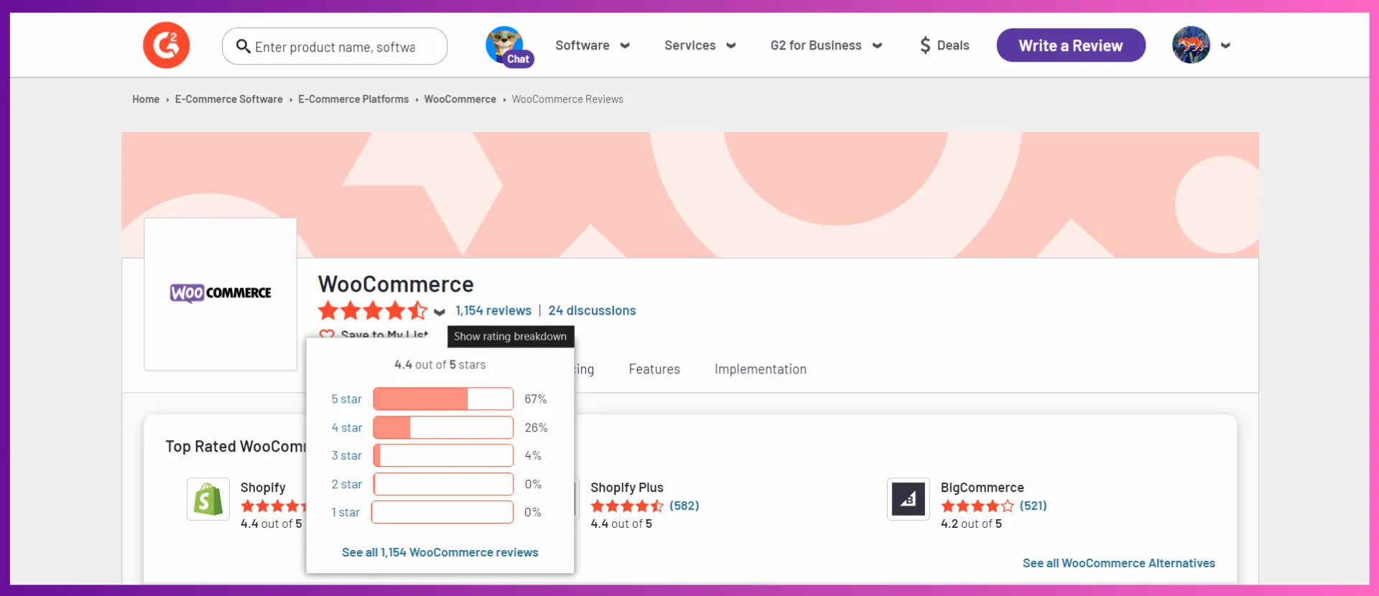Click the Deals dollar sign icon

point(925,46)
